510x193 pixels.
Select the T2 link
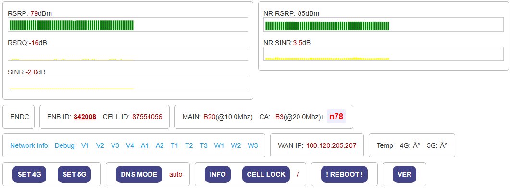click(x=189, y=145)
